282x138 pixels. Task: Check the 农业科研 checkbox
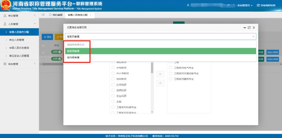coord(113,96)
